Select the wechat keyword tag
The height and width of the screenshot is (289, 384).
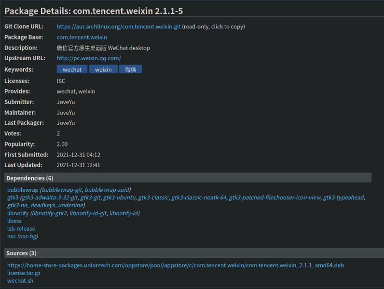pos(72,69)
